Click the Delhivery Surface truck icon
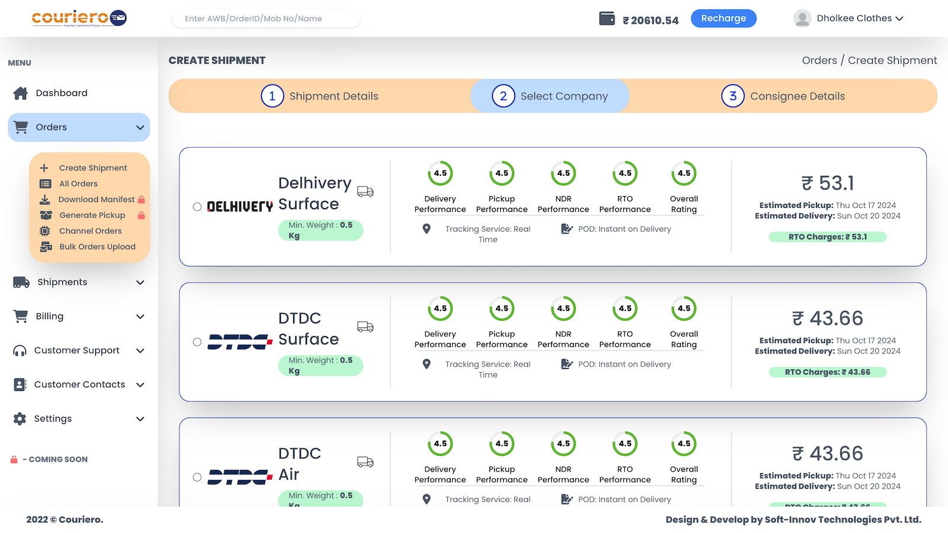The width and height of the screenshot is (948, 533). (x=366, y=191)
